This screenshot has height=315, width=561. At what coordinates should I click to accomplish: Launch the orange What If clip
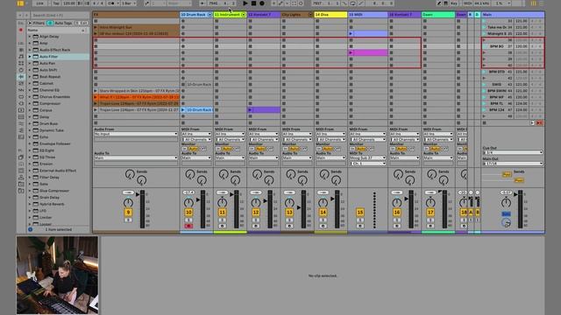click(x=96, y=97)
